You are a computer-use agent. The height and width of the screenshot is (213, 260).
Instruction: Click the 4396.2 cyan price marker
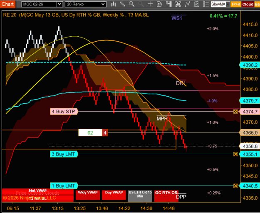pos(249,65)
